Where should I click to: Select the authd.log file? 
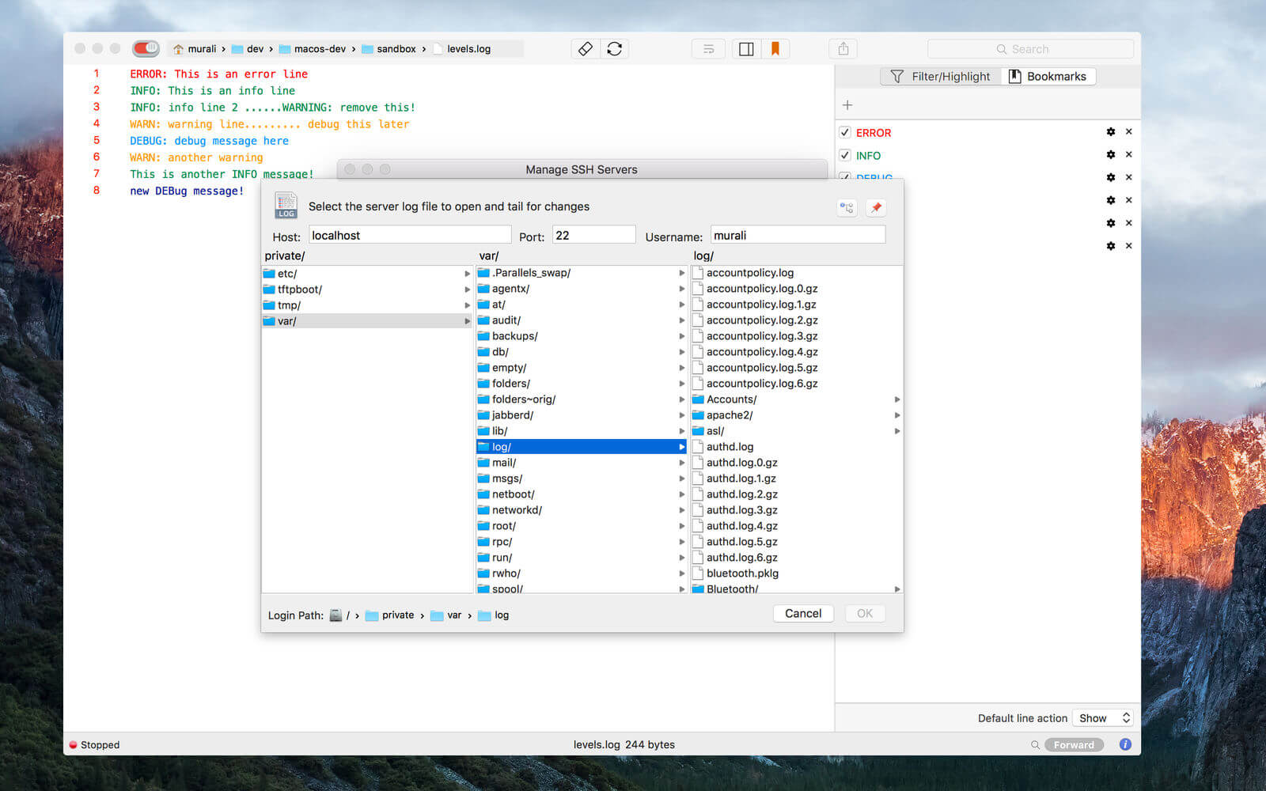coord(796,447)
